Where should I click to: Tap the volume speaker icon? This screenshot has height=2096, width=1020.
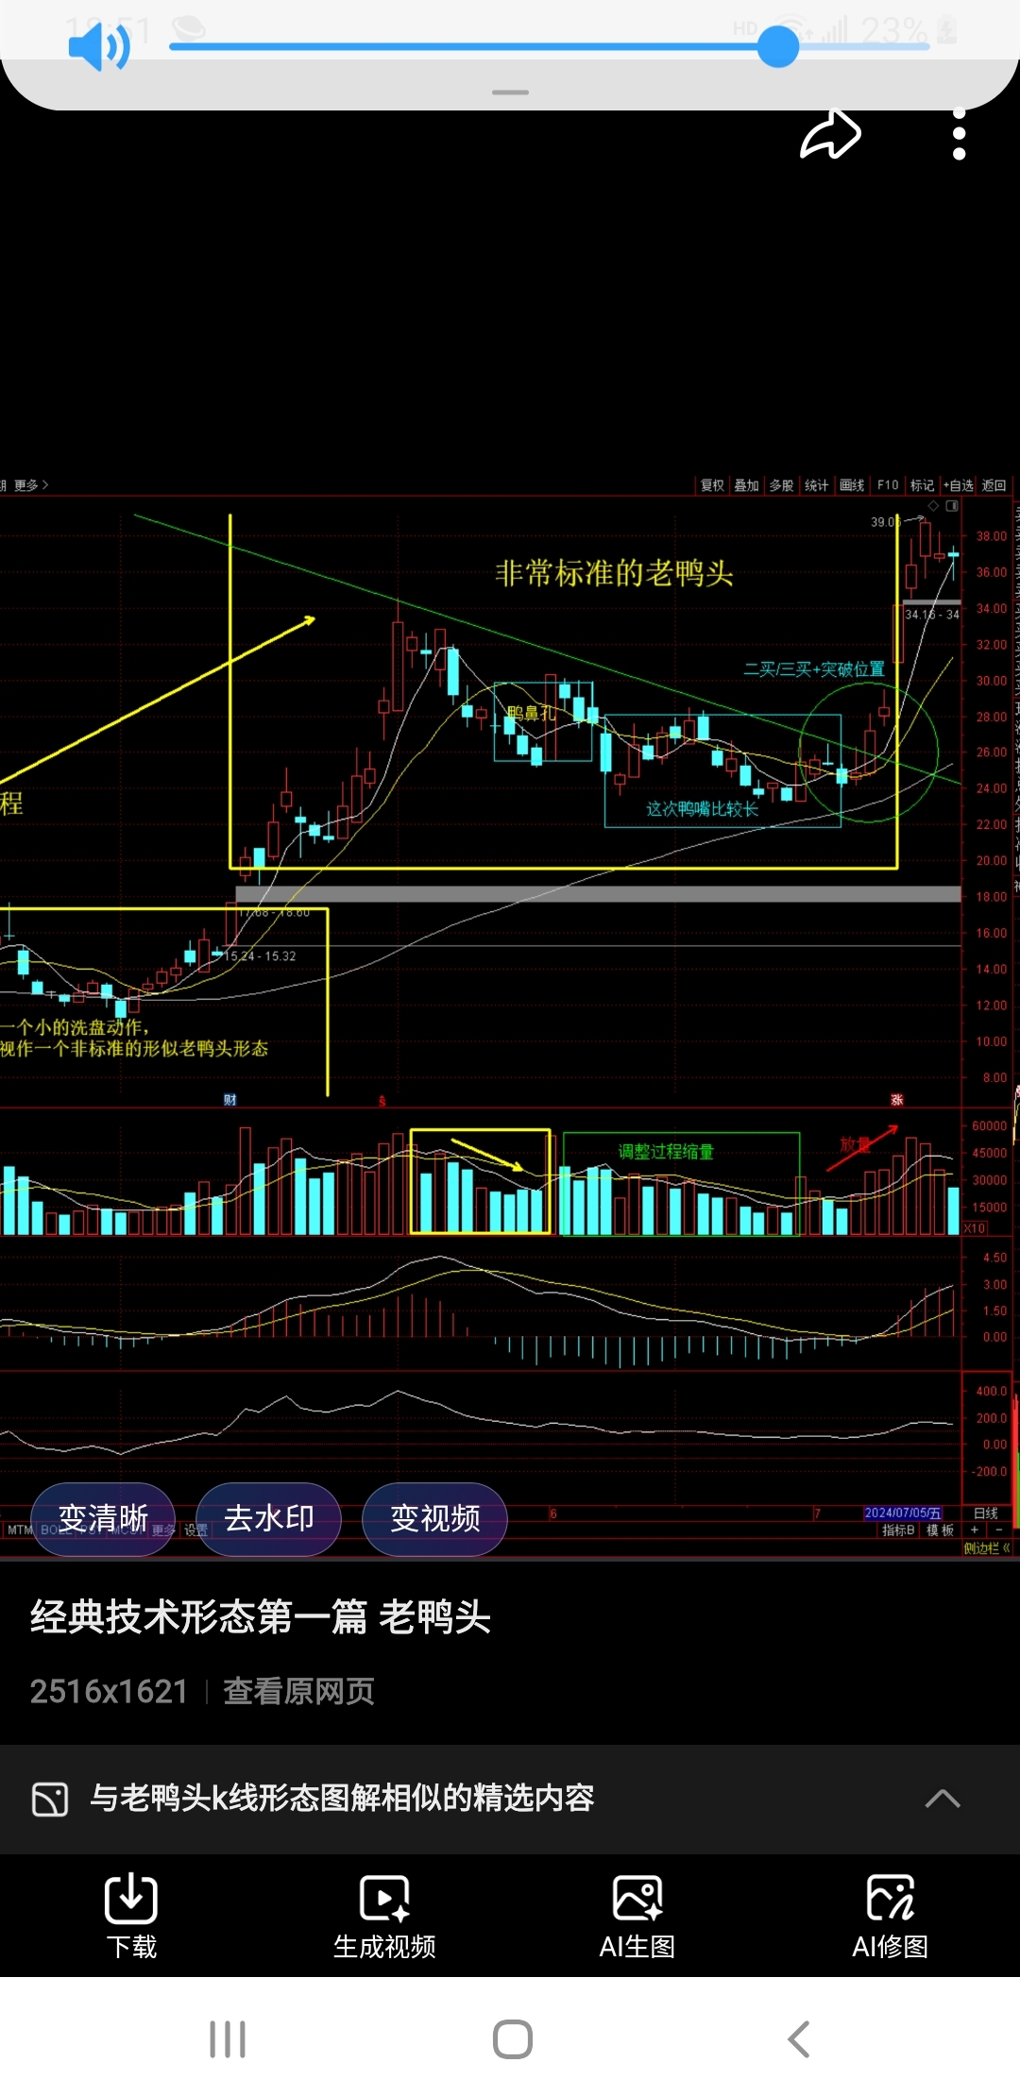tap(99, 47)
